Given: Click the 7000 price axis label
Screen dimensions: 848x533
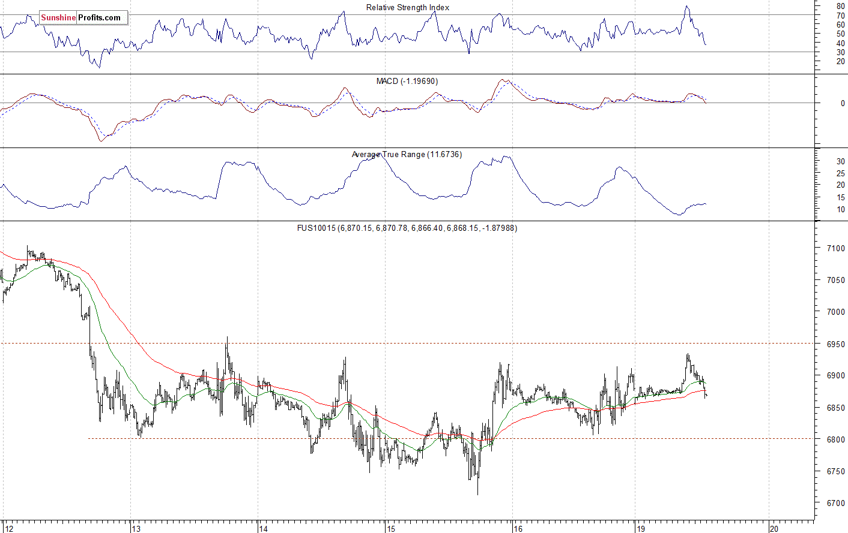Looking at the screenshot, I should coord(836,312).
